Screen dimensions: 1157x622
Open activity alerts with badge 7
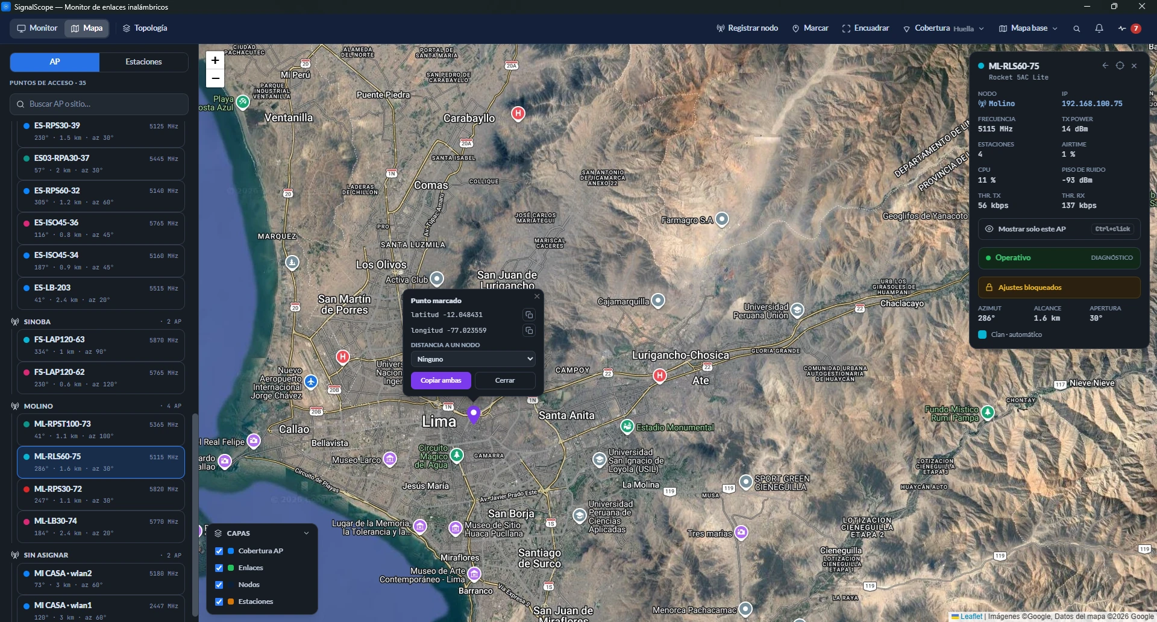(x=1129, y=28)
